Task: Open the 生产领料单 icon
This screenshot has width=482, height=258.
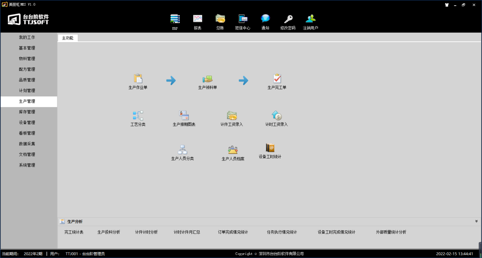Action: pyautogui.click(x=207, y=79)
